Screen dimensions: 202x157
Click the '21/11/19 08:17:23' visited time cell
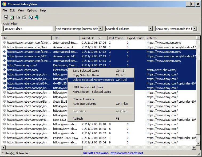pyautogui.click(x=94, y=65)
